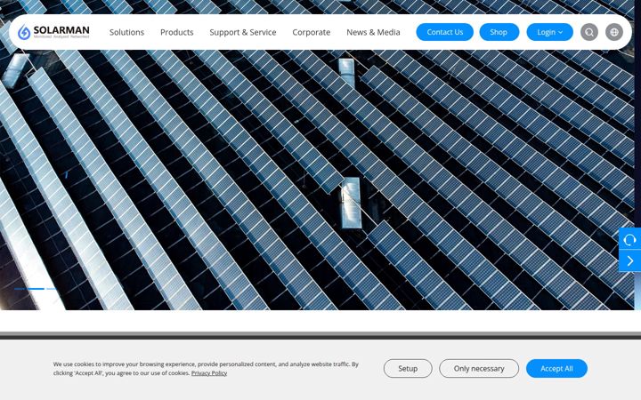Click the Contact Us button
This screenshot has height=400, width=641.
(x=445, y=32)
